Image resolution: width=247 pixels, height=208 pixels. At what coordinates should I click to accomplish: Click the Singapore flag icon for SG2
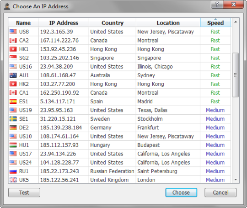[13, 58]
